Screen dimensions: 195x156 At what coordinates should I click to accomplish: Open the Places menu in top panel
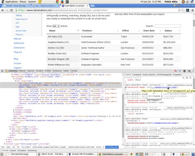[23, 2]
